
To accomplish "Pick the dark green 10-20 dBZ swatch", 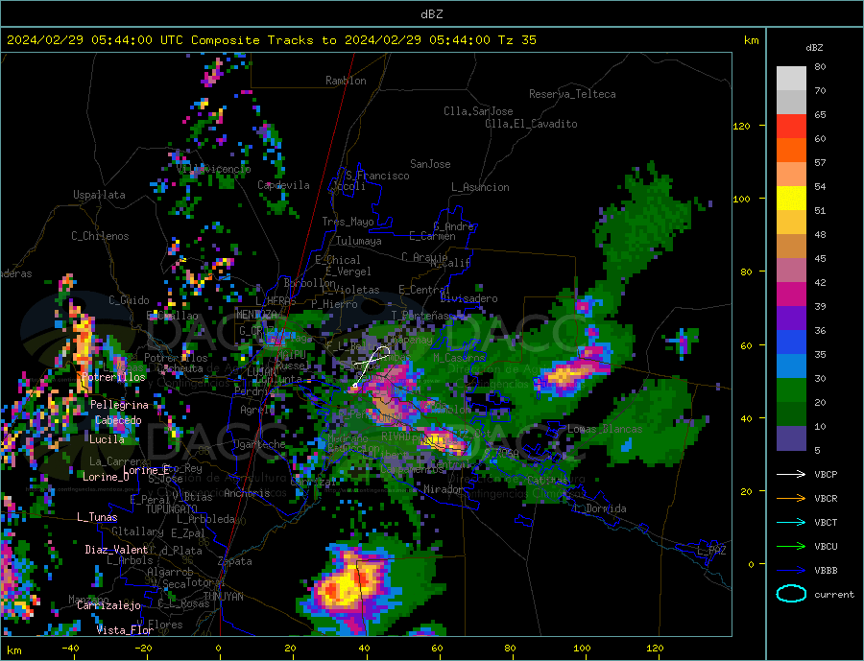I will click(791, 414).
